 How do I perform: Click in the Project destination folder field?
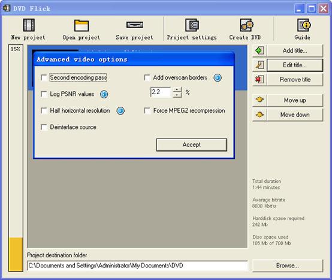coord(137,266)
